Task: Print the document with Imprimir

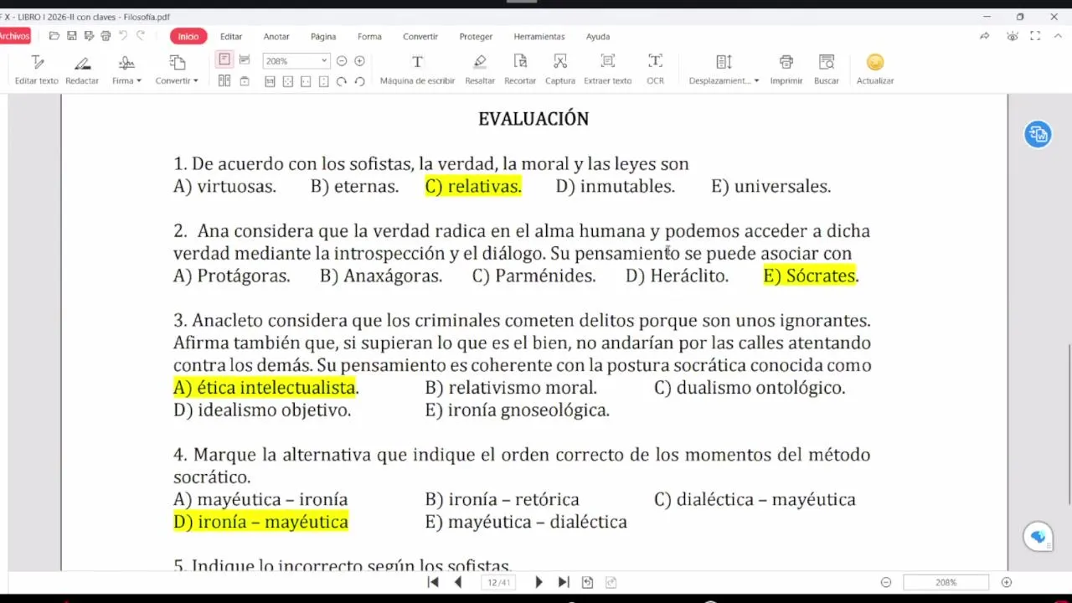Action: (x=786, y=70)
